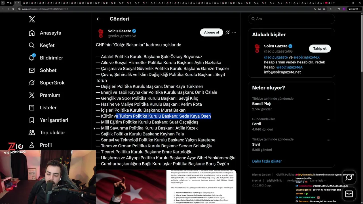Screen dimensions: 363x204
Task: Click the X logo in the sidebar
Action: coord(32,19)
